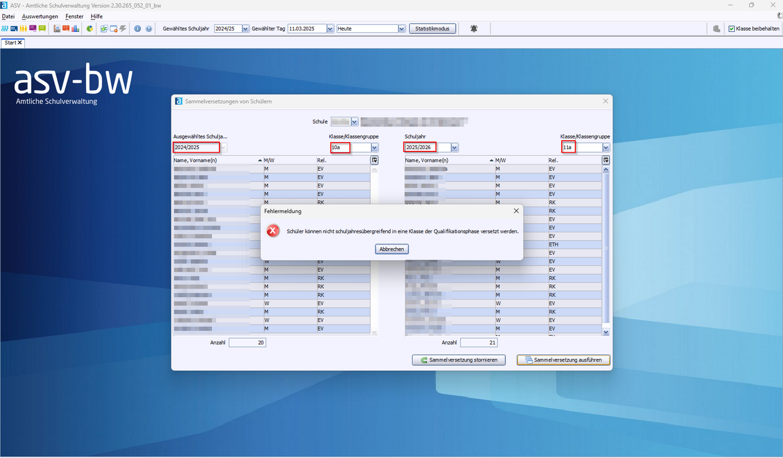Expand the target class dropdown showing 11a

[x=606, y=148]
